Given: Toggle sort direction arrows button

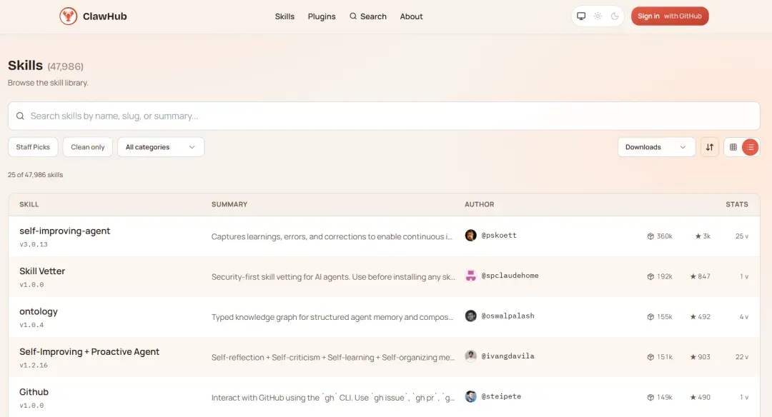Looking at the screenshot, I should 709,147.
